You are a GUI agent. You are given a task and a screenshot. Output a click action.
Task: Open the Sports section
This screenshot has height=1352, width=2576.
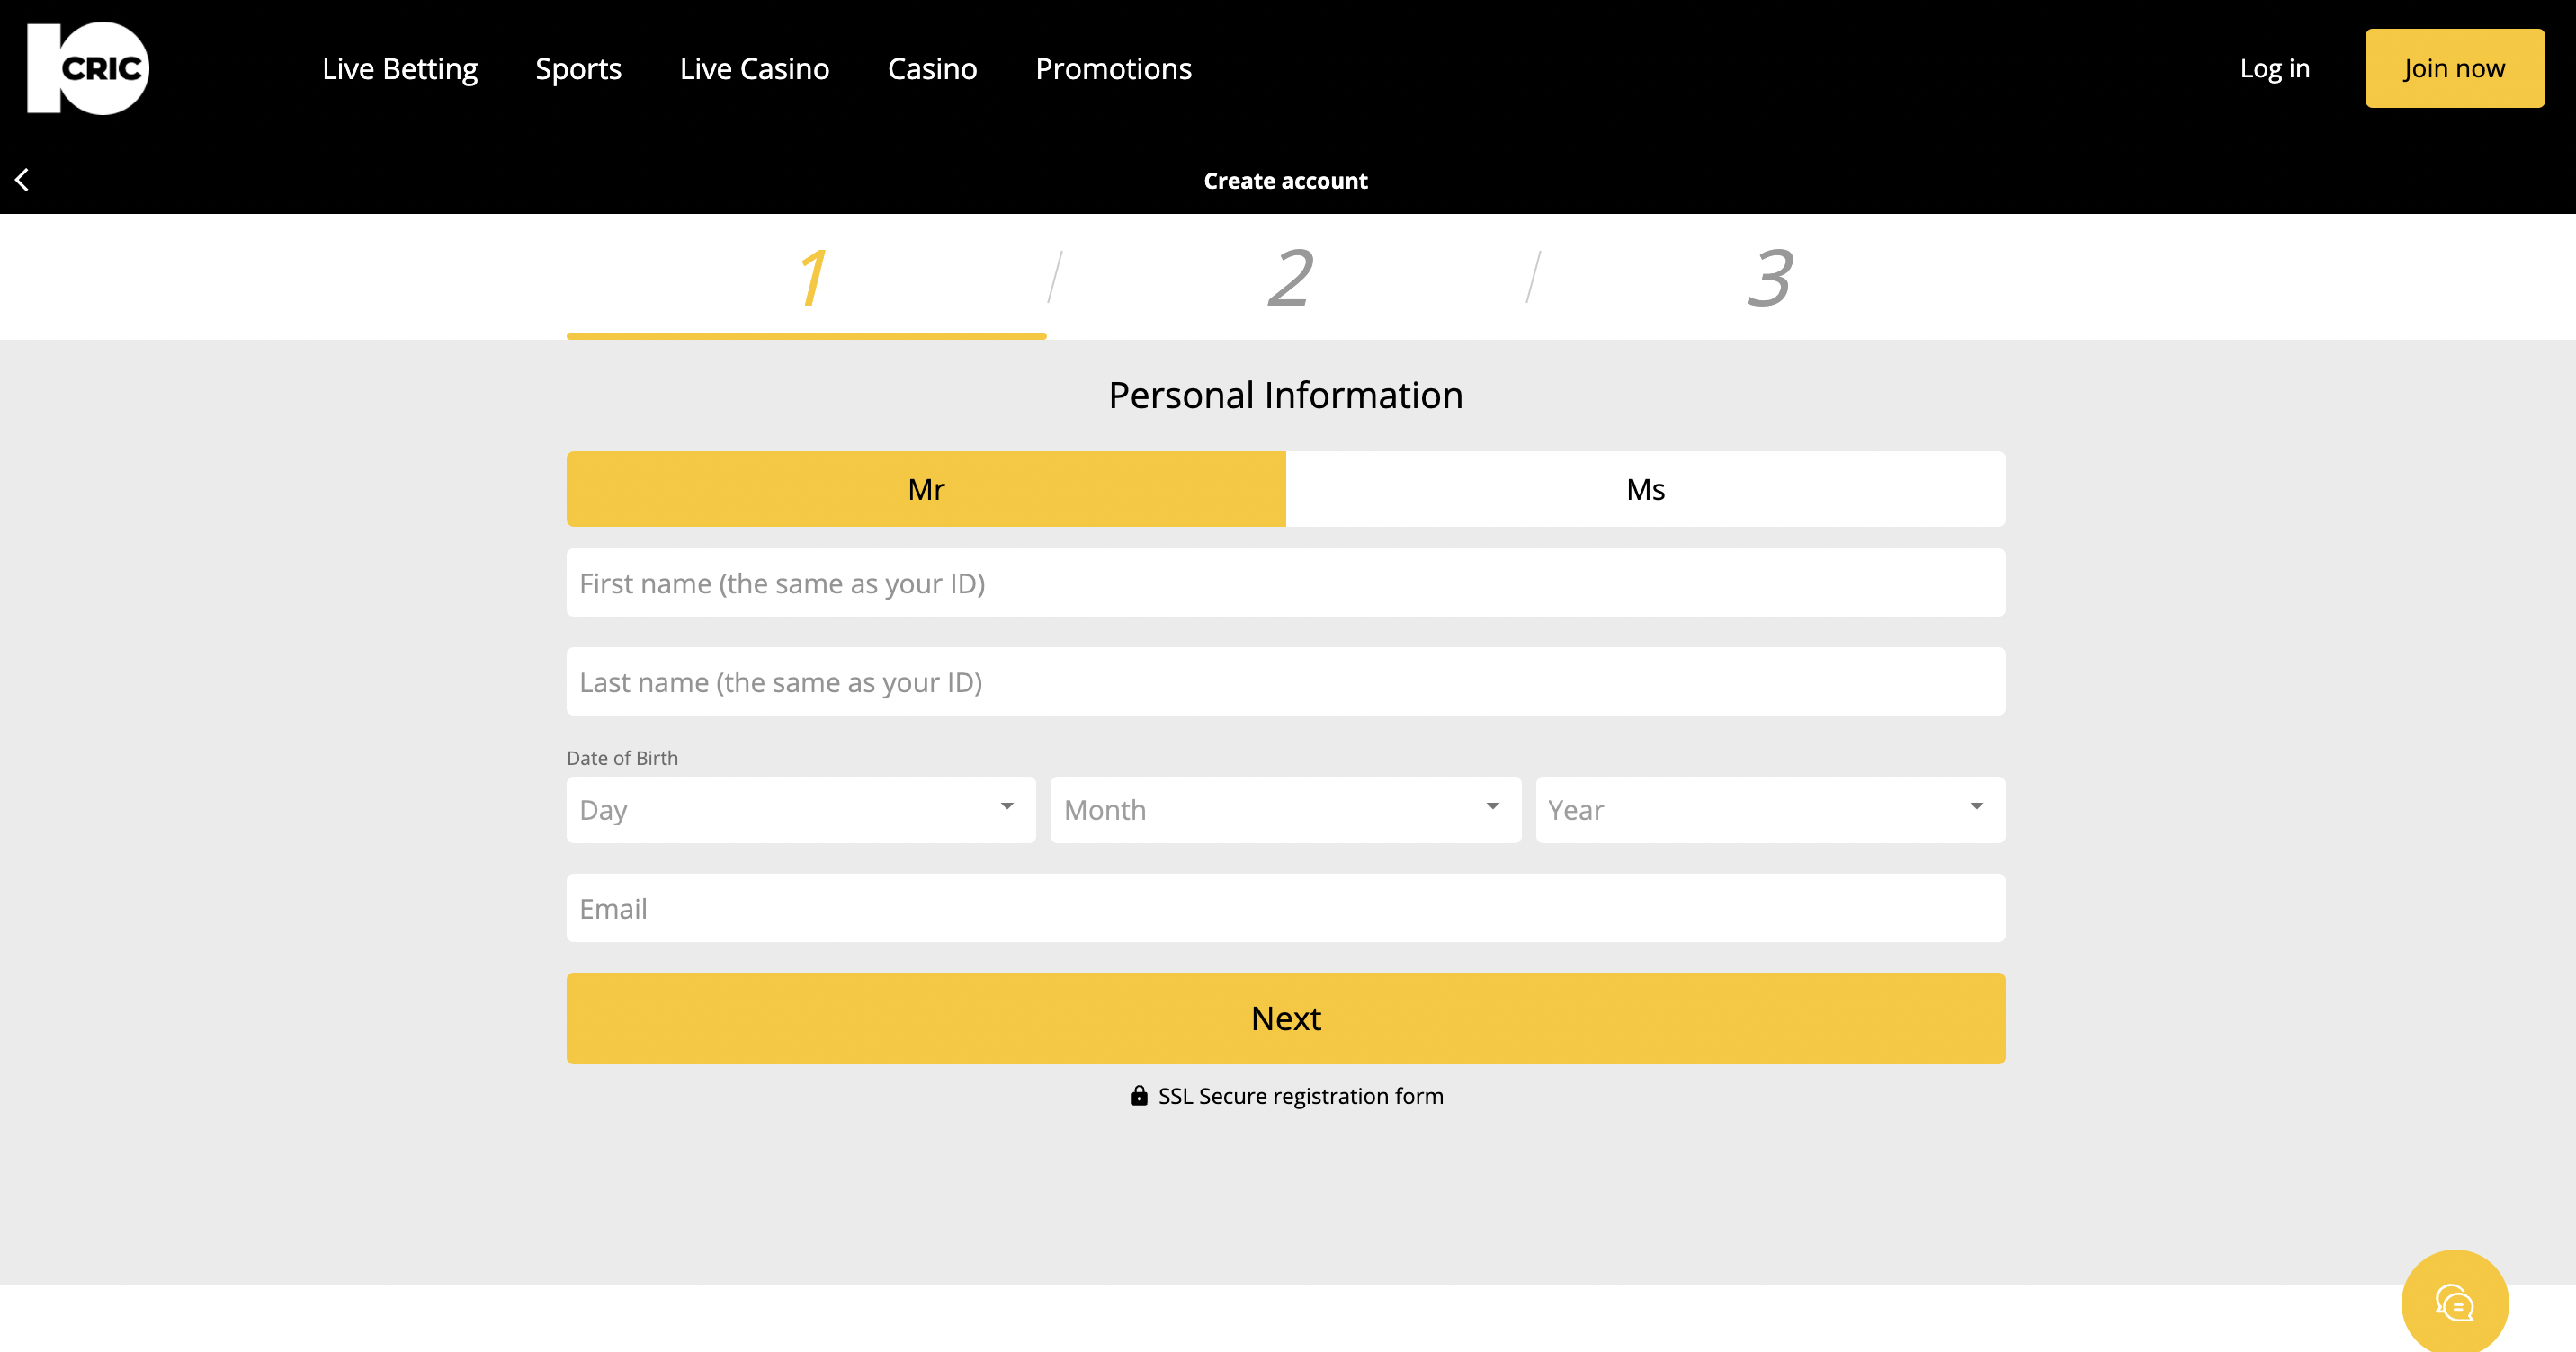(579, 68)
